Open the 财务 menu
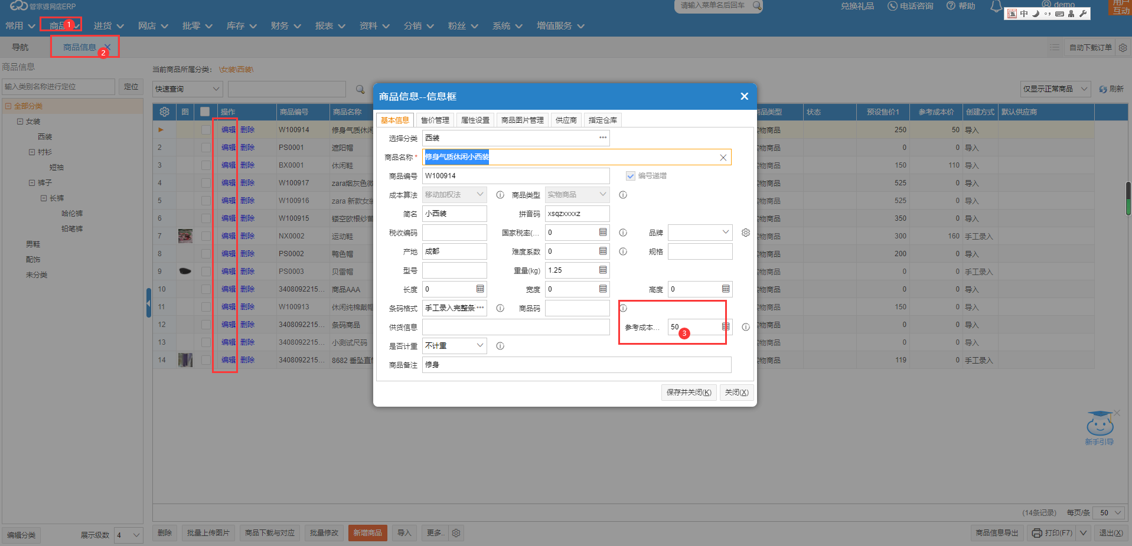The image size is (1132, 546). pos(286,26)
